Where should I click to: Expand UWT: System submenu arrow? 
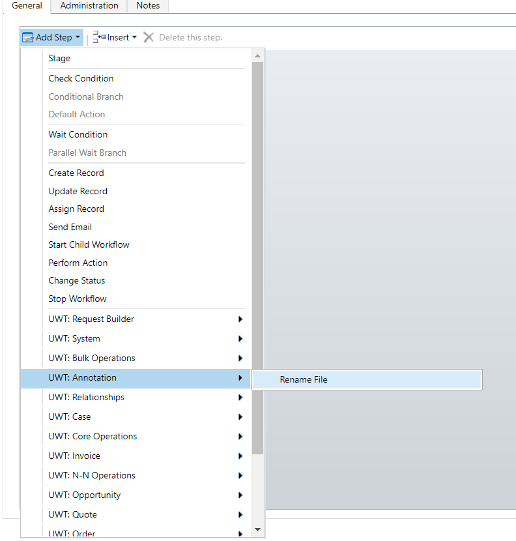[x=240, y=339]
